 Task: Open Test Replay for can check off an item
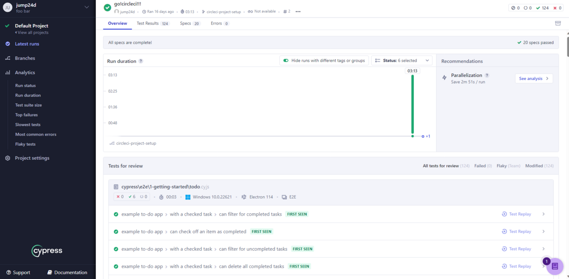[516, 232]
